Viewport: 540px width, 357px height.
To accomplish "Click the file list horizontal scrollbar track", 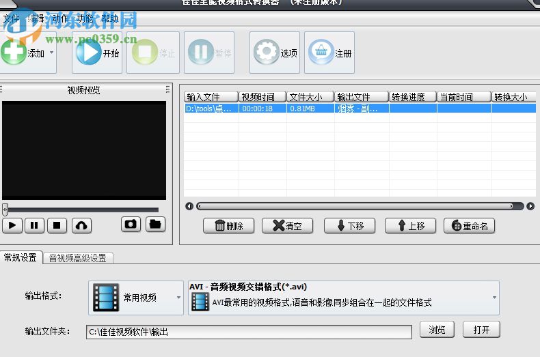I will (x=360, y=206).
